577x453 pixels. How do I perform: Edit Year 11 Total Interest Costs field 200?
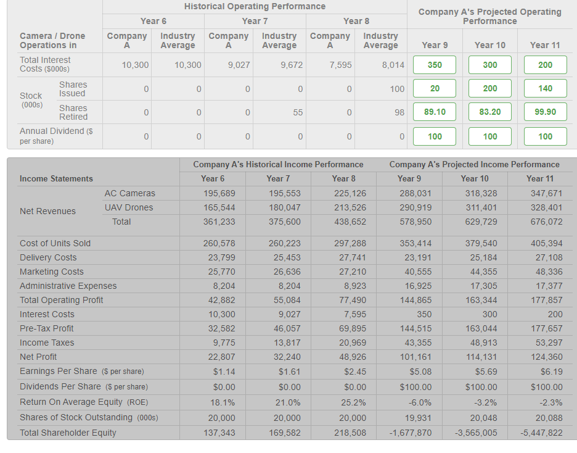[x=546, y=65]
